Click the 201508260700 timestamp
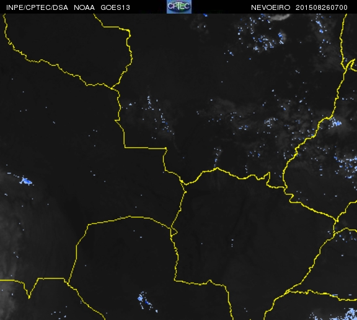This screenshot has height=320, width=357. 322,7
